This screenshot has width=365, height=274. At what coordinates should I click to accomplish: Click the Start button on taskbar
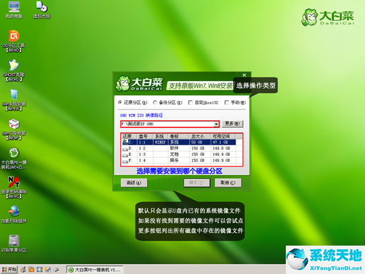(9, 269)
